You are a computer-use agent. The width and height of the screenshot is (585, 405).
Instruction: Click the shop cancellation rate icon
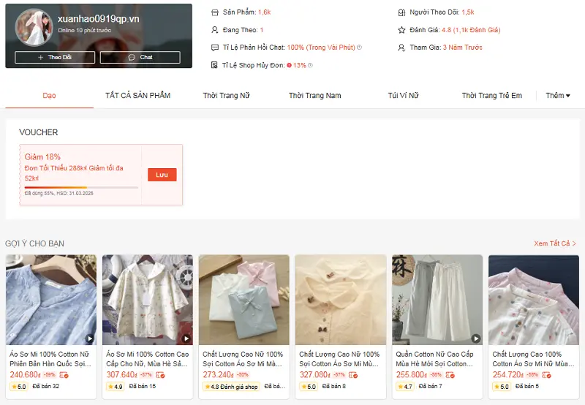click(214, 65)
